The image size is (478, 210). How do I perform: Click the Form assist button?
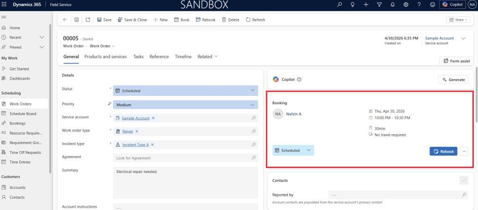(x=456, y=61)
